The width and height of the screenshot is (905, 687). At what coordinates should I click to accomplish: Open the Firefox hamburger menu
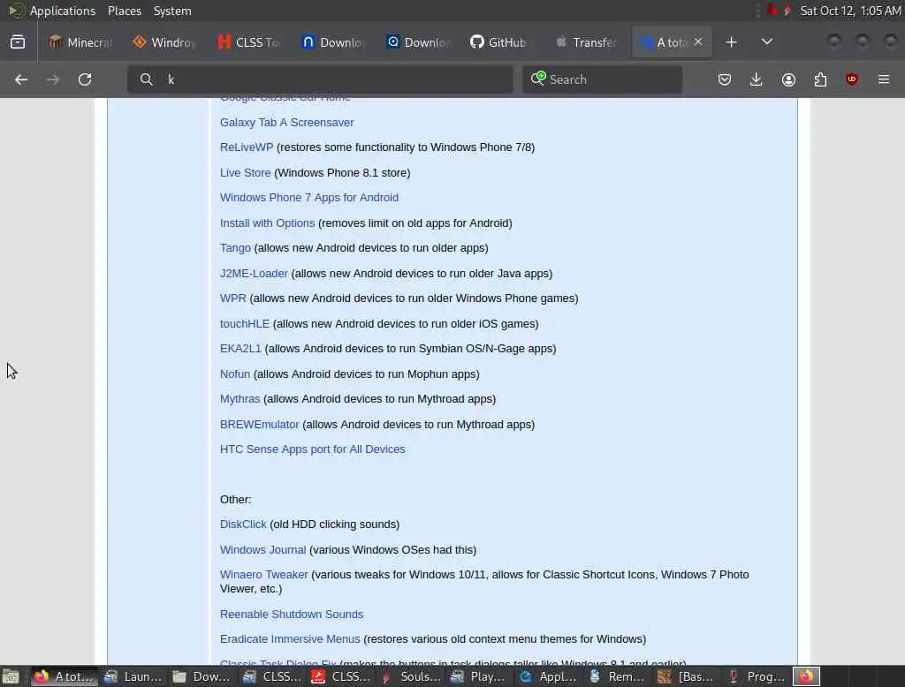[x=884, y=79]
